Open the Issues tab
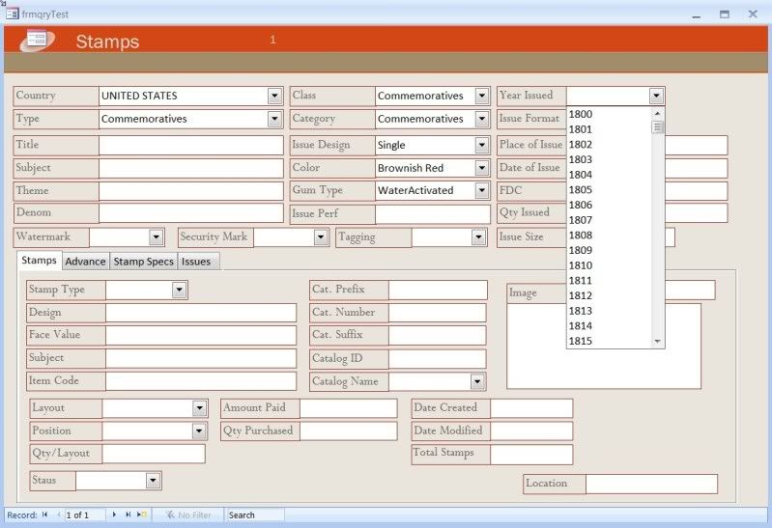 tap(196, 262)
